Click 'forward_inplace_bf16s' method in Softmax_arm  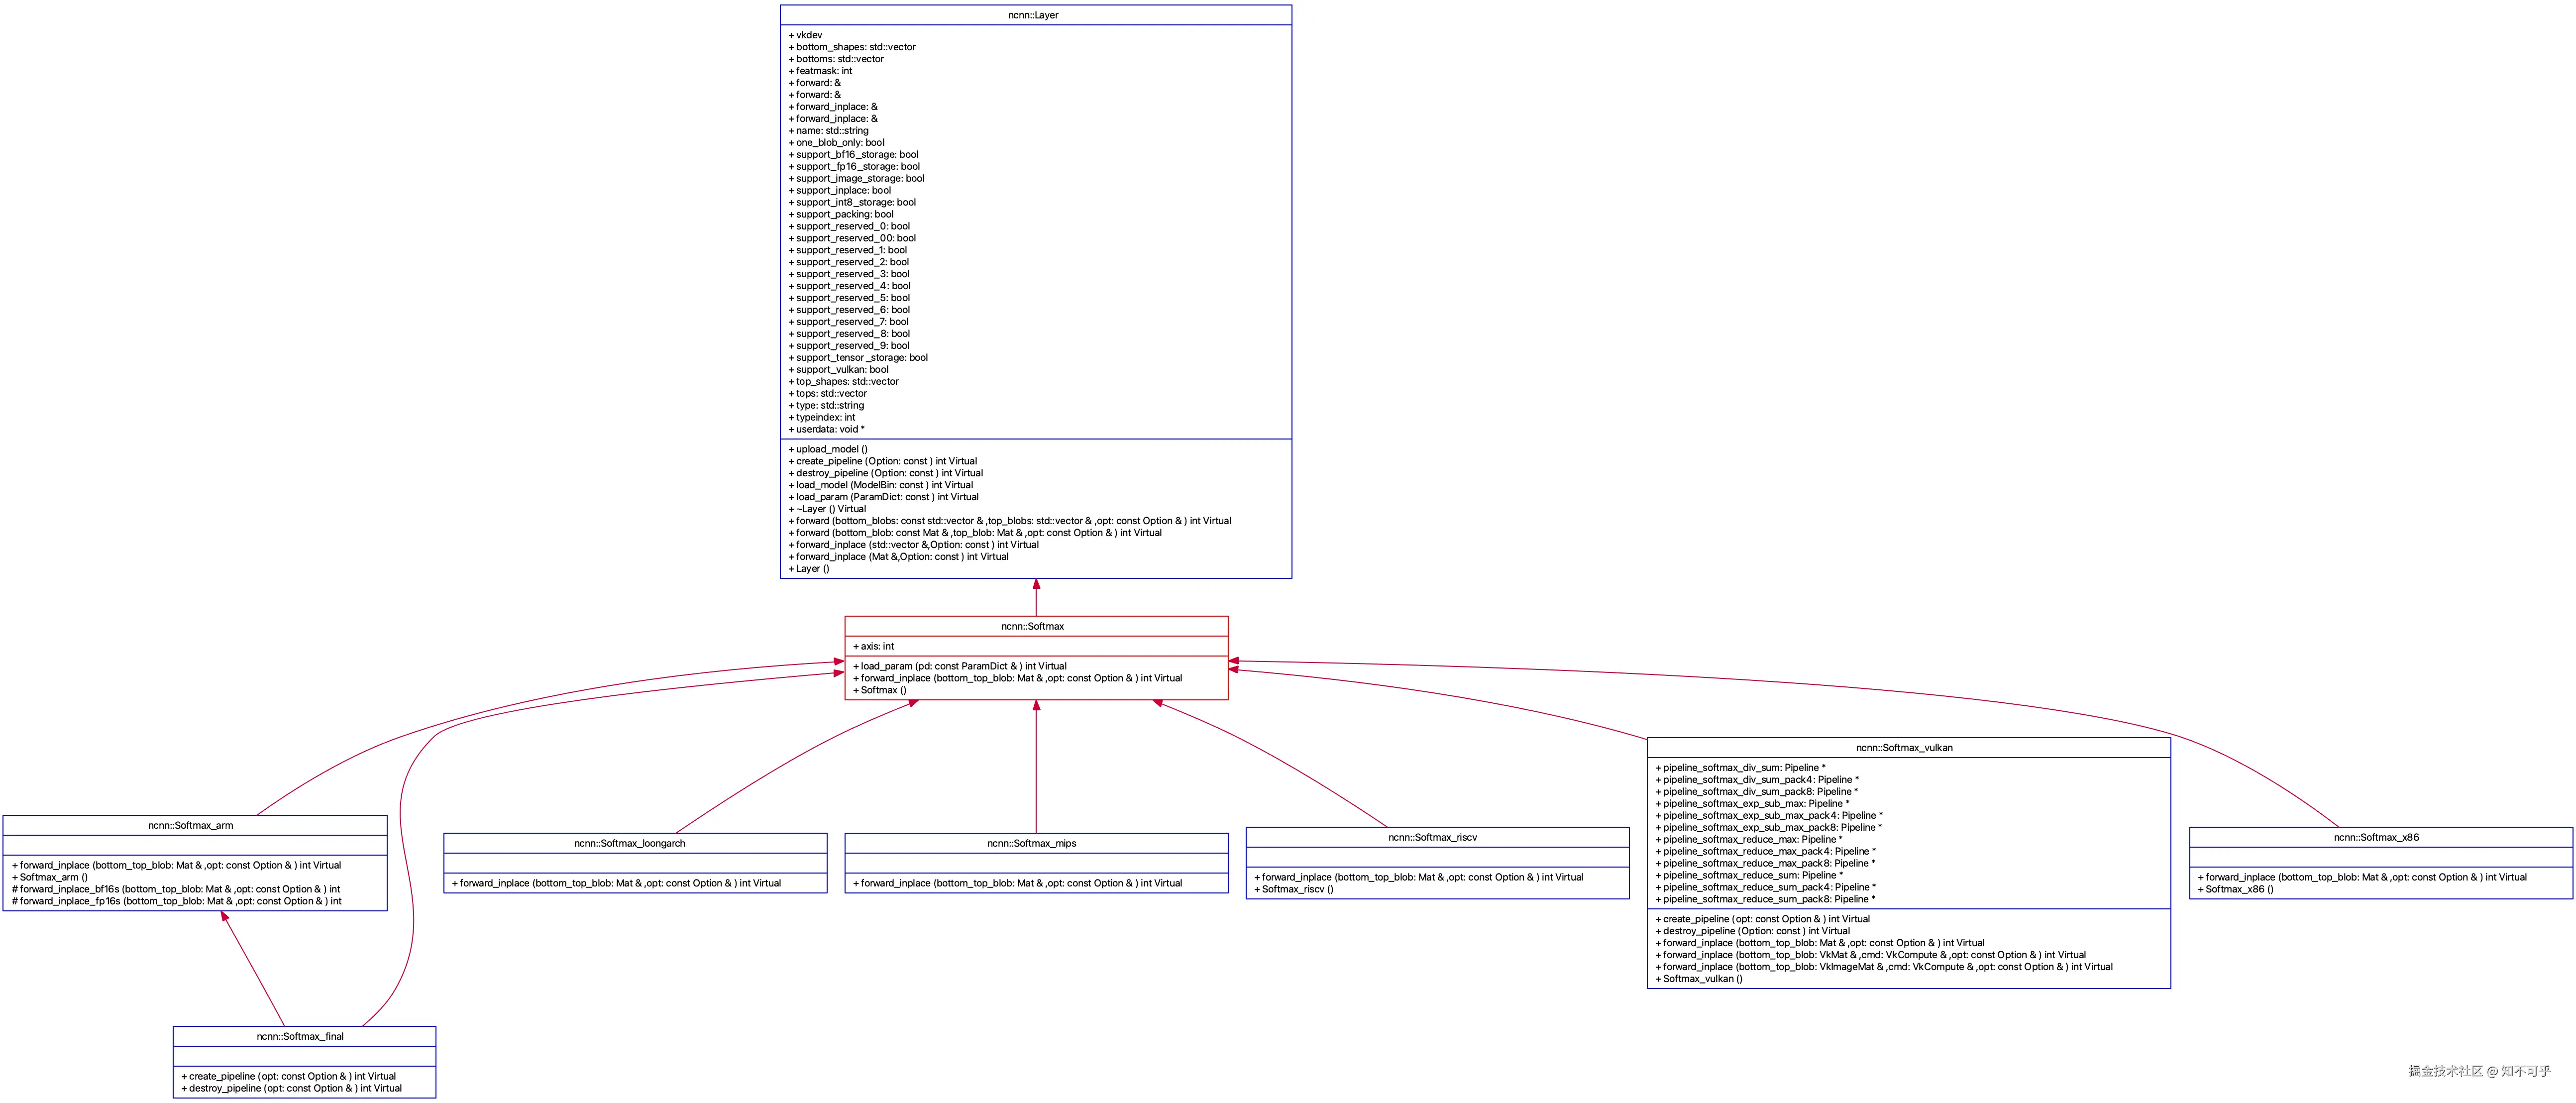tap(176, 890)
